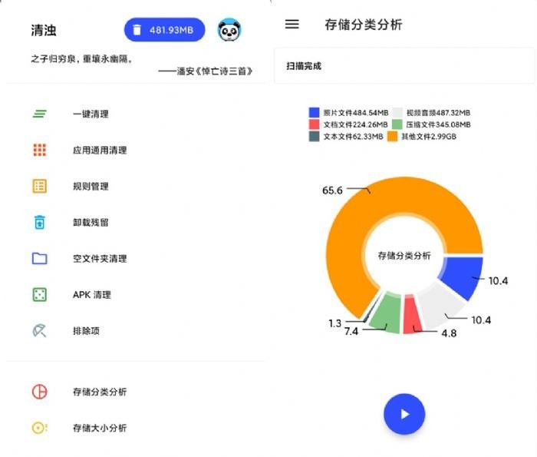Tap the 存储大小分析 yellow icon

click(x=40, y=428)
